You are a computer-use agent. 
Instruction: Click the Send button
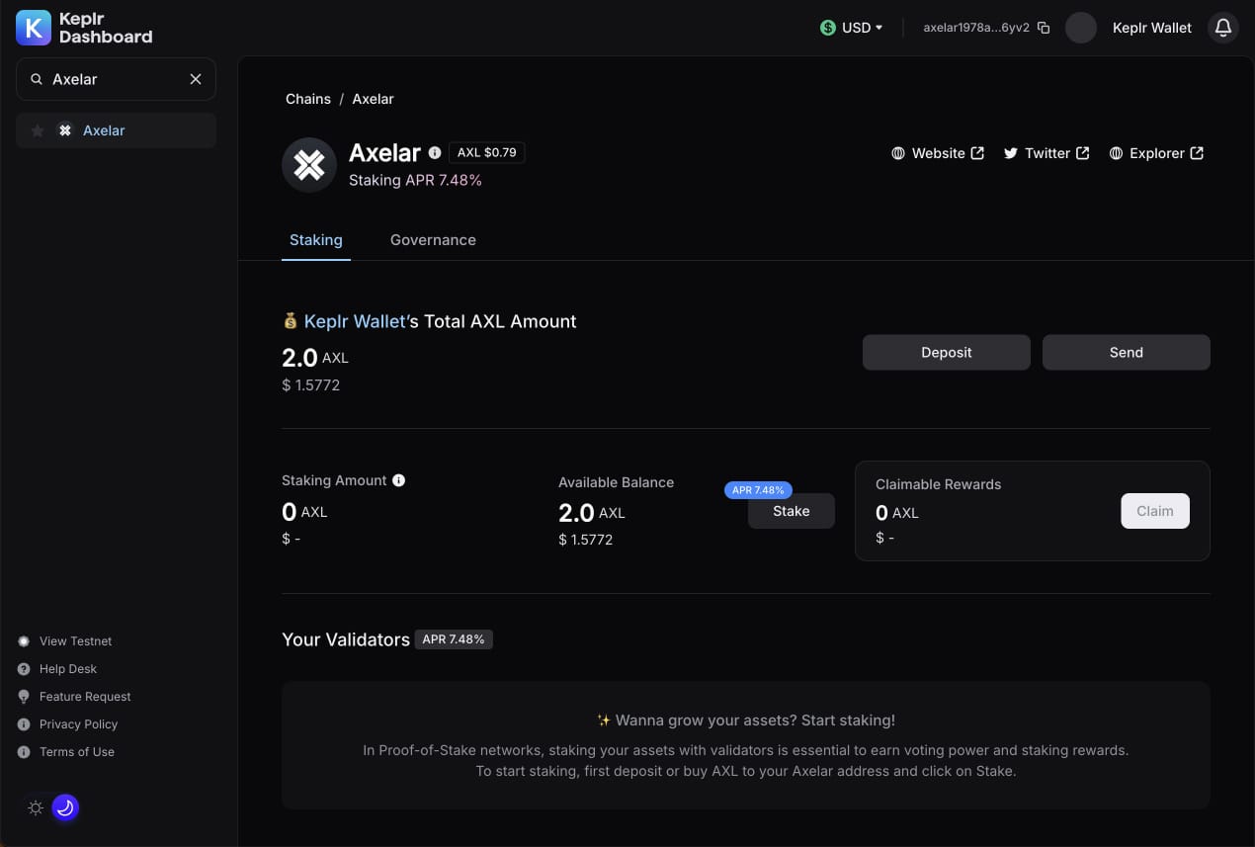point(1127,353)
